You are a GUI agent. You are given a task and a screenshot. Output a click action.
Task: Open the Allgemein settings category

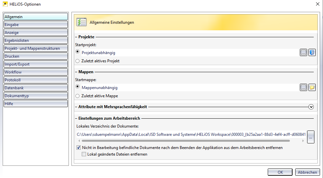(x=36, y=16)
